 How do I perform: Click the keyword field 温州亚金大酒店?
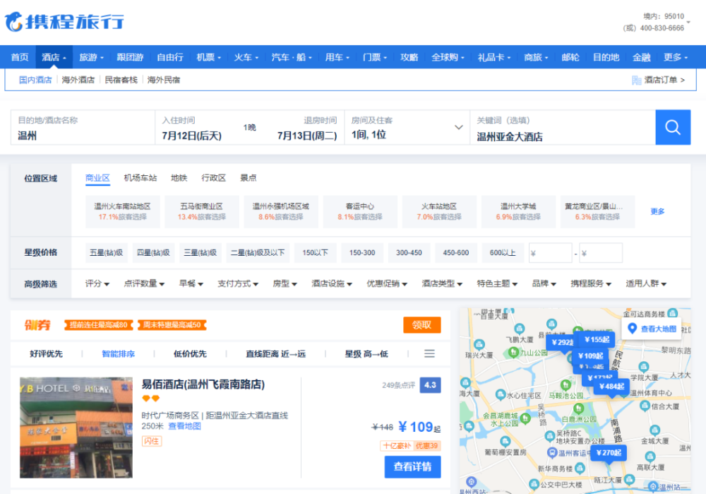563,127
